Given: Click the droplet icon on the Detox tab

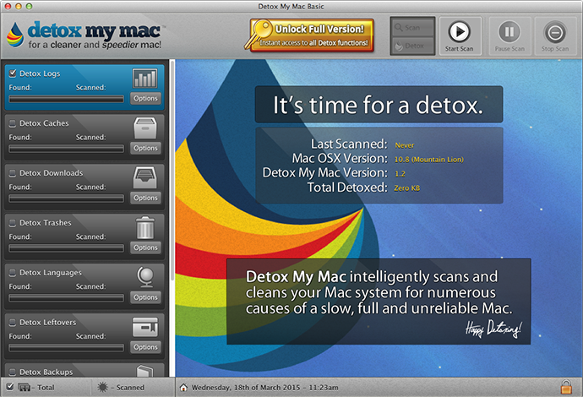Looking at the screenshot, I should point(399,46).
